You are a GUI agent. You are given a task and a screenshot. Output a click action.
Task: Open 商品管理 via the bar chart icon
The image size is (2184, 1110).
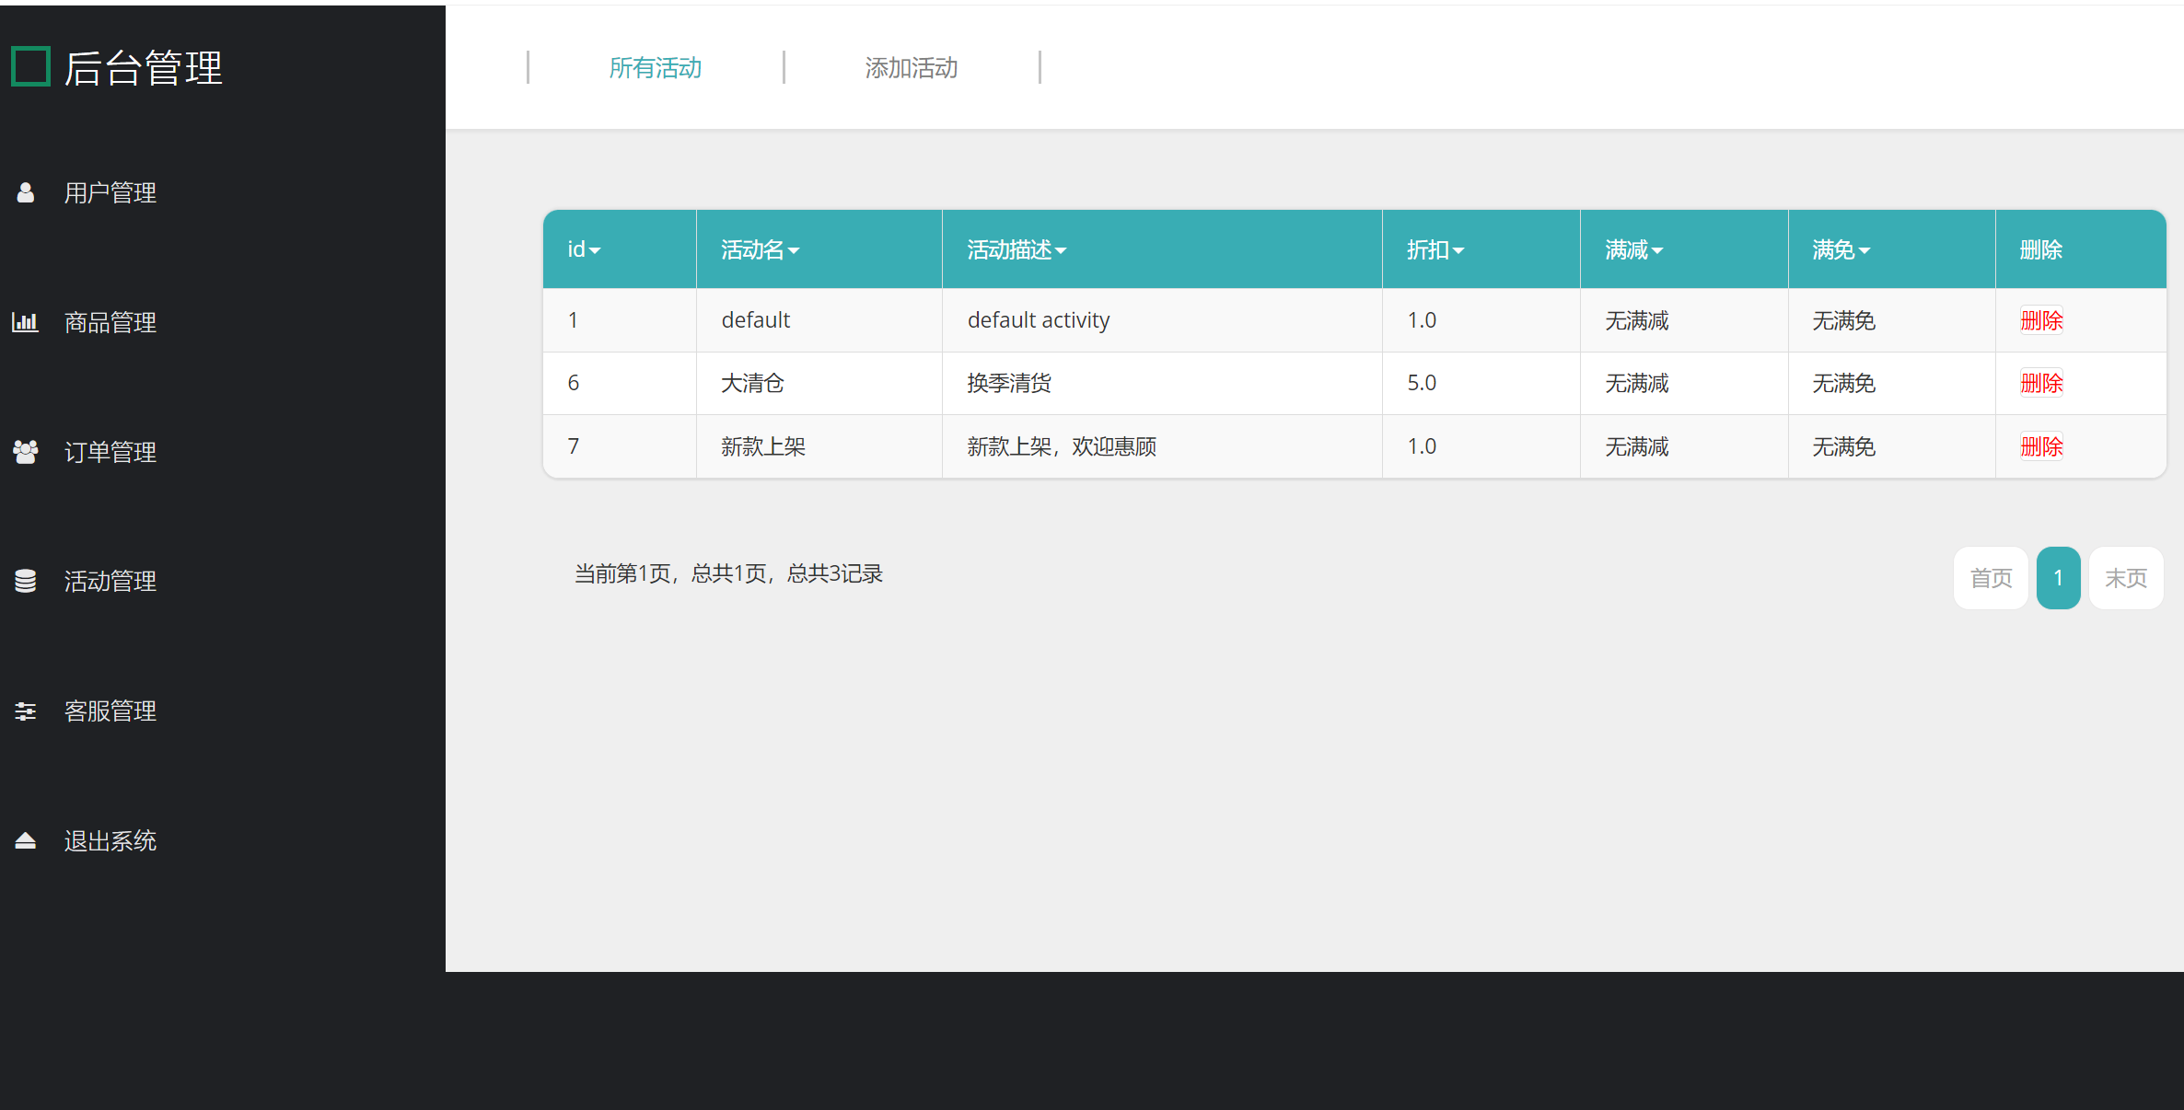[x=25, y=322]
